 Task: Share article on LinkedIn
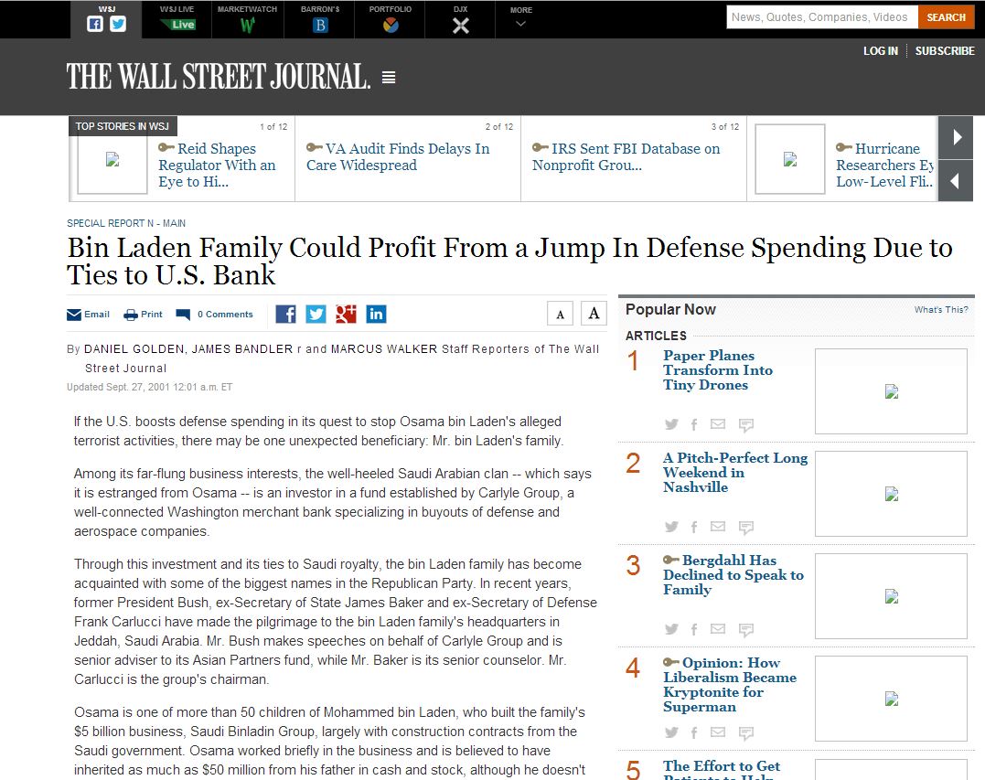point(376,314)
